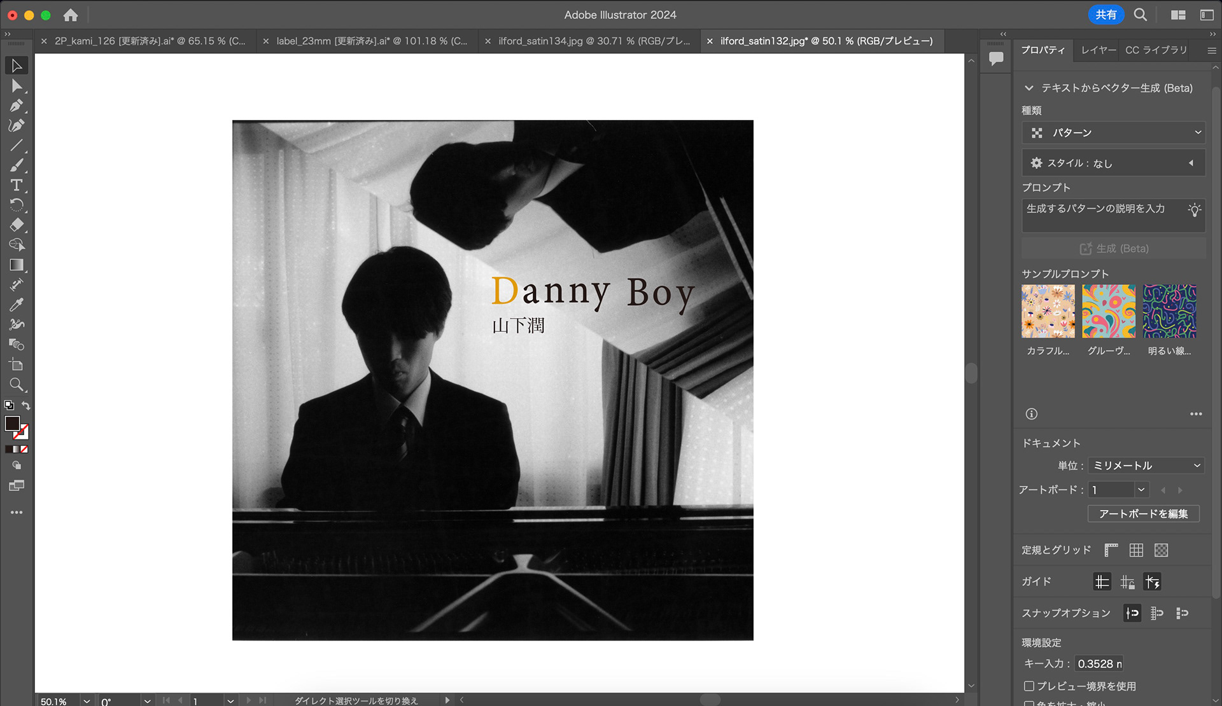1222x706 pixels.
Task: Go to next artboard arrow in properties
Action: [x=1180, y=490]
